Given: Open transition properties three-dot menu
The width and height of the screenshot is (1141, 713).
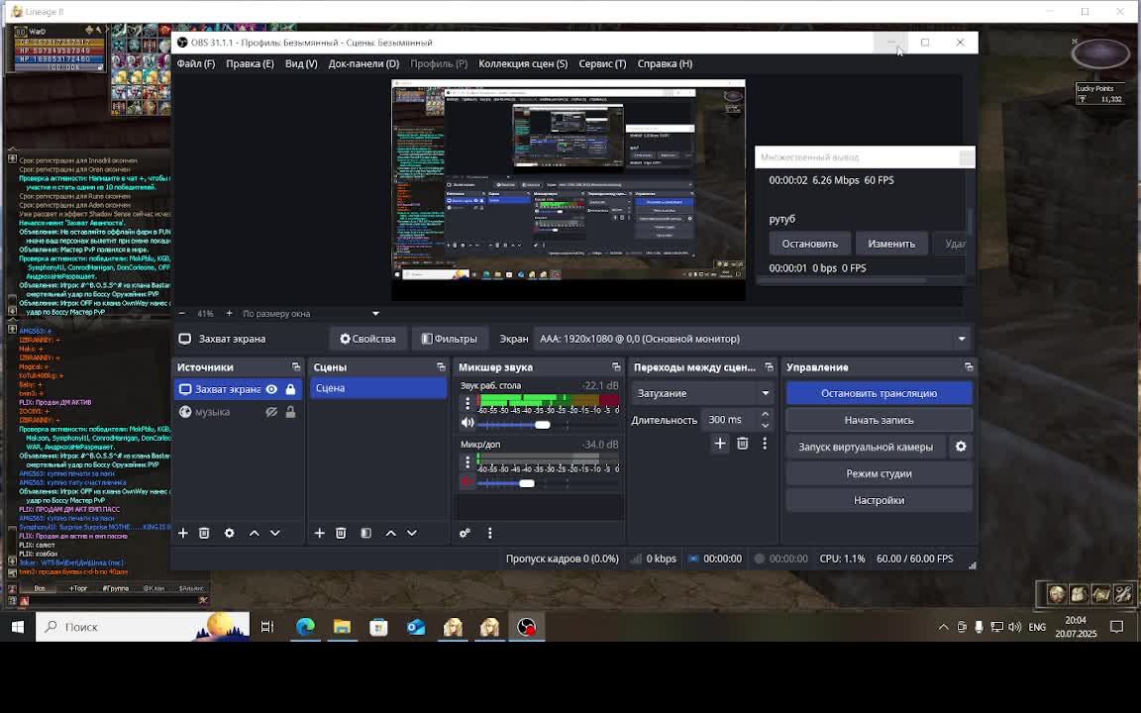Looking at the screenshot, I should click(x=764, y=443).
